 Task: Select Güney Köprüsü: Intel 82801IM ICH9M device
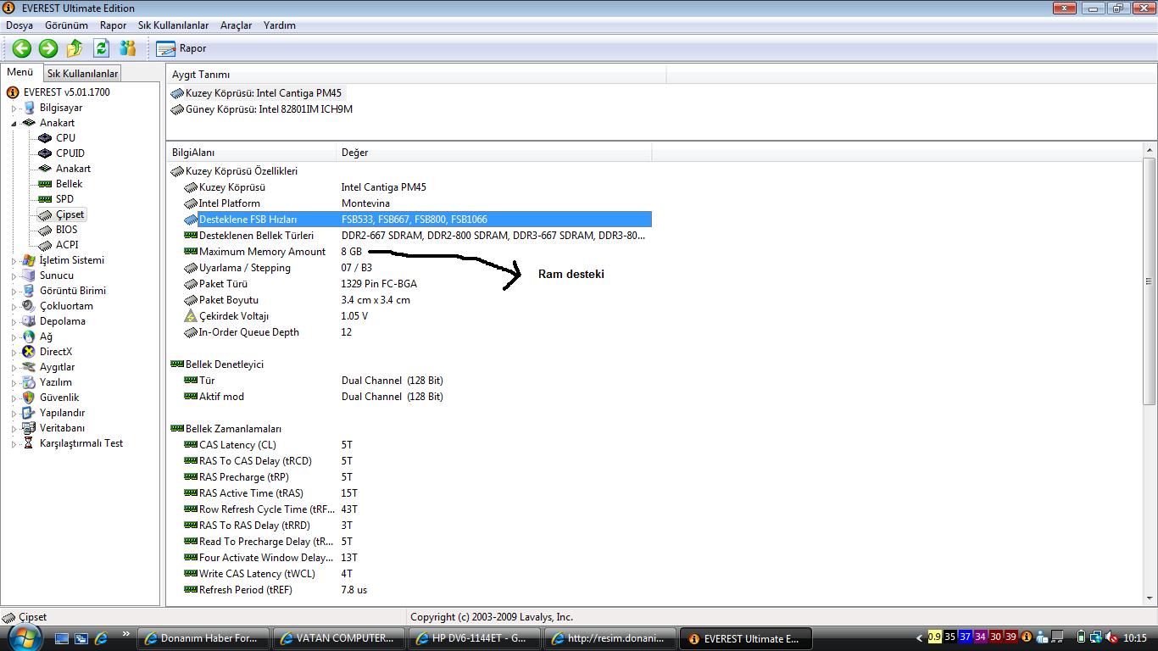pyautogui.click(x=262, y=109)
